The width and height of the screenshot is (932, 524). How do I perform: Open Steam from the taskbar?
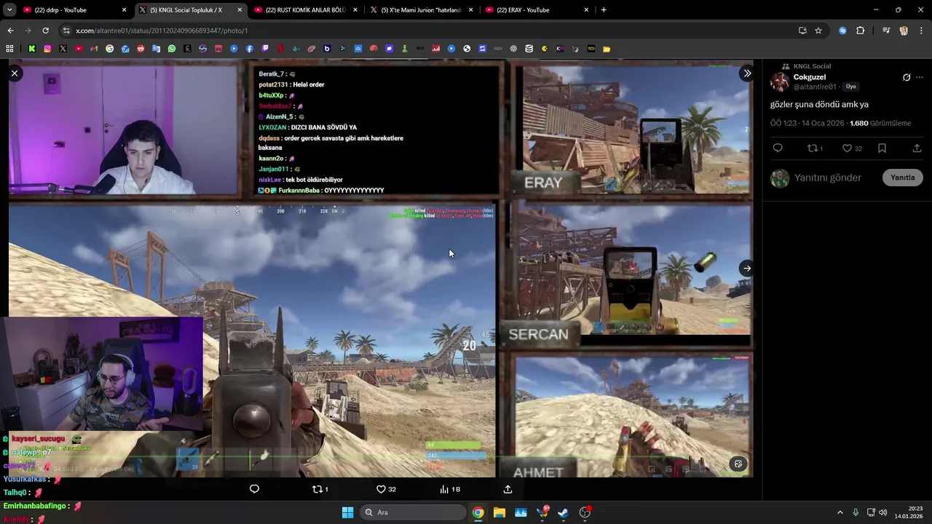[564, 512]
